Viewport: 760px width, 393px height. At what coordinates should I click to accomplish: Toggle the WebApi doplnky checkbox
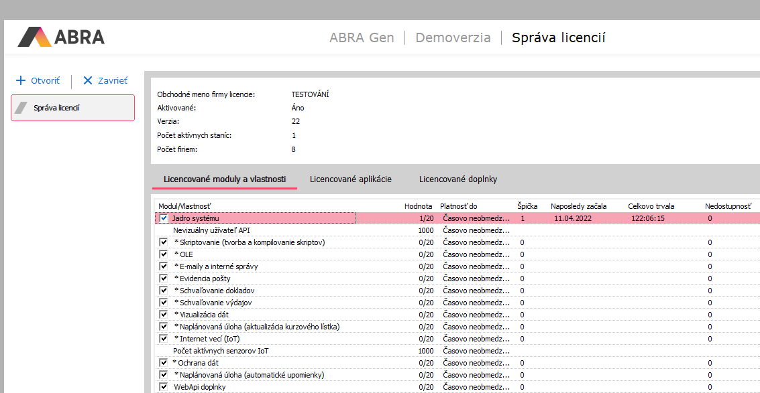click(x=164, y=387)
